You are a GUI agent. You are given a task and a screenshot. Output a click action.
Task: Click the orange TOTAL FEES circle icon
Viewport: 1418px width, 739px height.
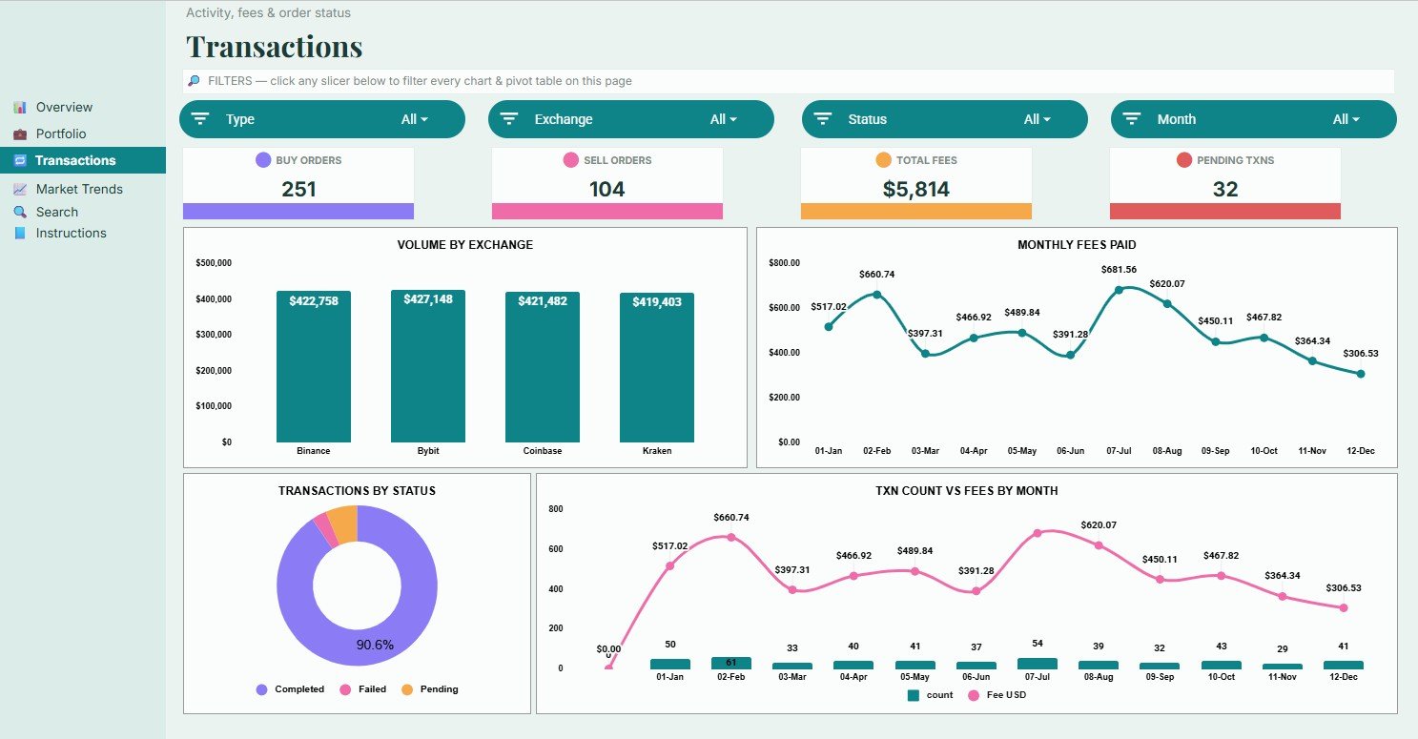(883, 160)
